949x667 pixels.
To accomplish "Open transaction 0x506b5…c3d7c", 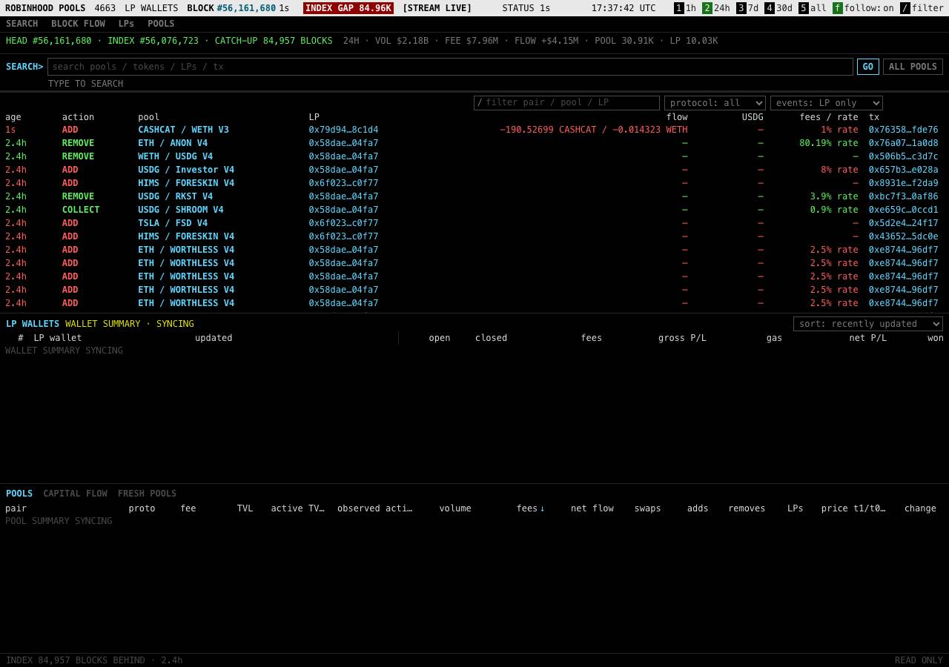I will [x=903, y=156].
